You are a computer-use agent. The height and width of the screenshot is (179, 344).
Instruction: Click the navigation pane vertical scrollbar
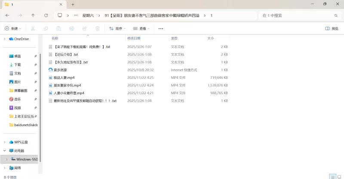pos(40,108)
